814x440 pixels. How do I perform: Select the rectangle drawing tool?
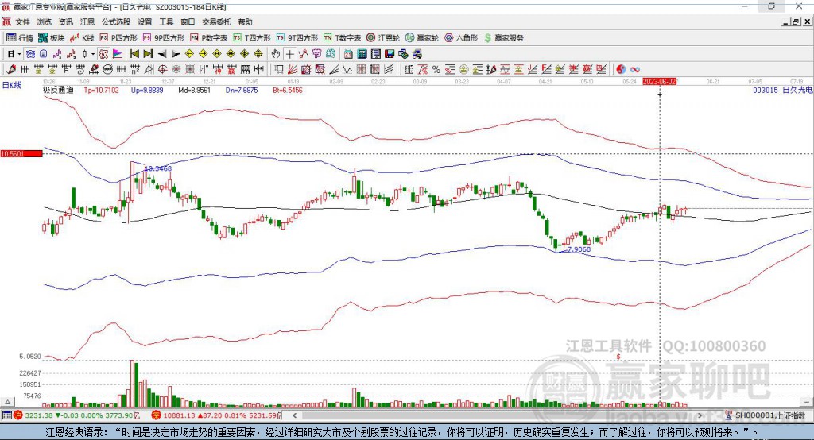pyautogui.click(x=279, y=70)
